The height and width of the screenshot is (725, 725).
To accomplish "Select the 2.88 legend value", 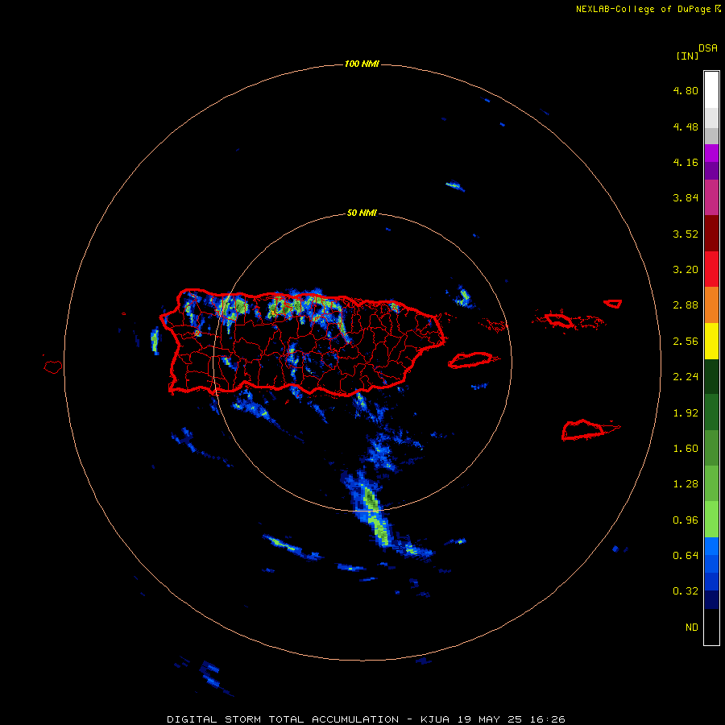I will [686, 305].
